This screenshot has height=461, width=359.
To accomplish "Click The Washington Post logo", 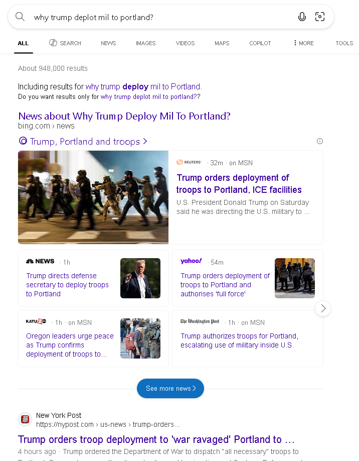I will pyautogui.click(x=200, y=321).
